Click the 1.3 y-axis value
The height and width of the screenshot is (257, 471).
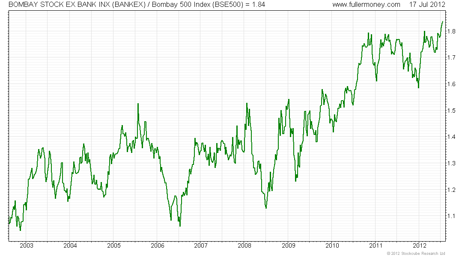click(451, 163)
